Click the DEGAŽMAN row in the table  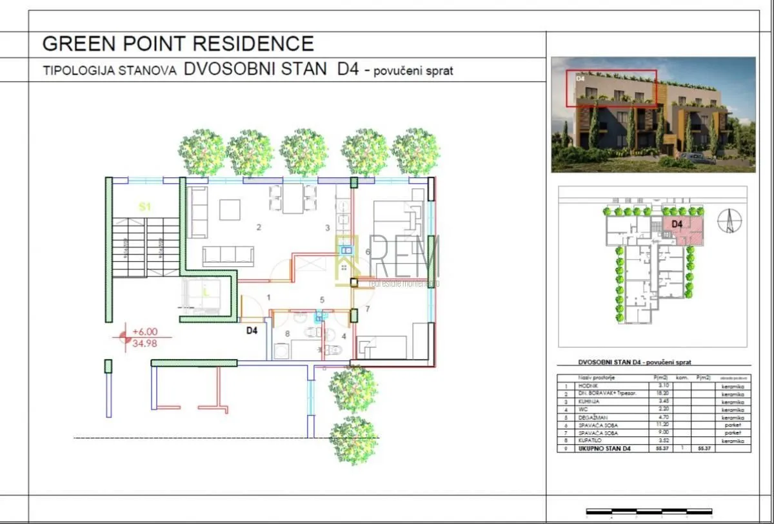(654, 417)
